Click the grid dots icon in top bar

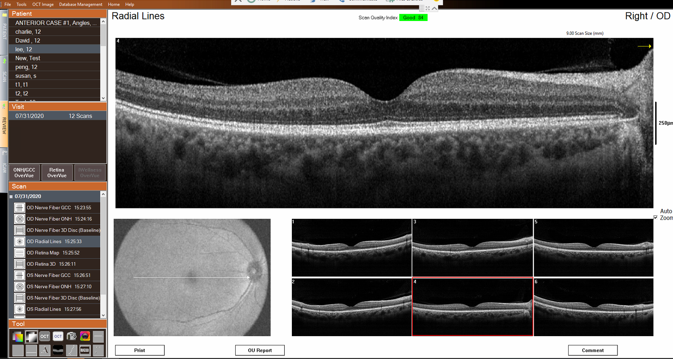pos(422,8)
